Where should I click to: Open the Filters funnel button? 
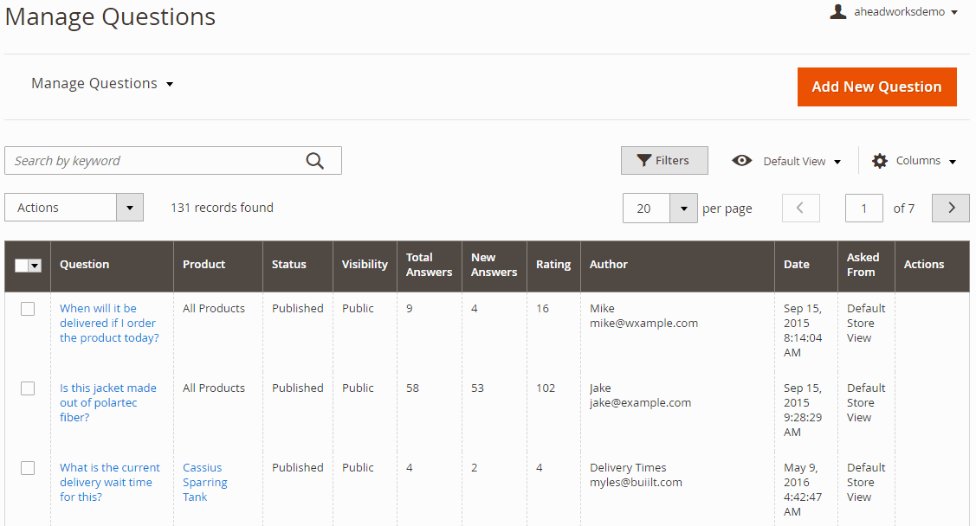(x=664, y=160)
